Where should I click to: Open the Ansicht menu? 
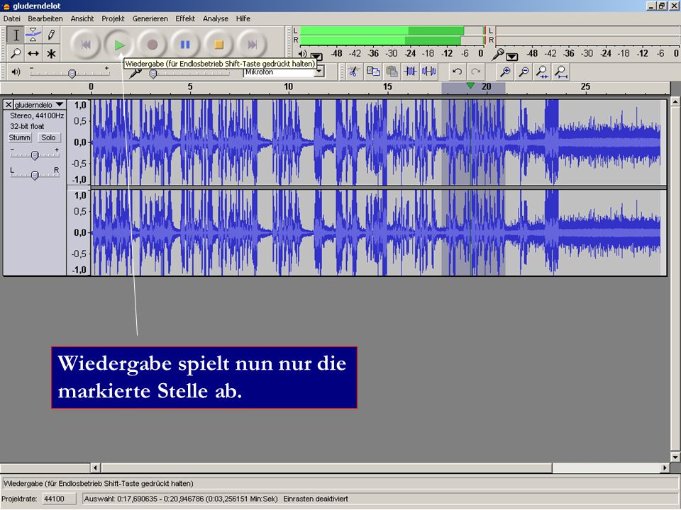coord(82,18)
